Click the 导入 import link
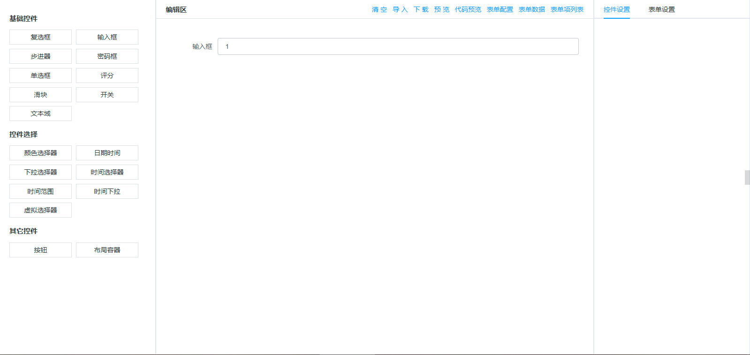Viewport: 750px width, 355px height. (400, 9)
